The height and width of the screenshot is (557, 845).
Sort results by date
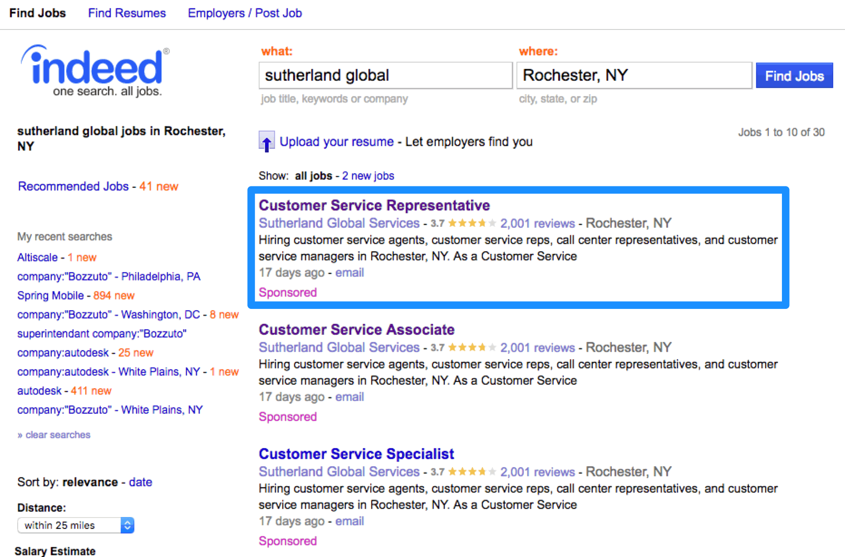point(140,482)
